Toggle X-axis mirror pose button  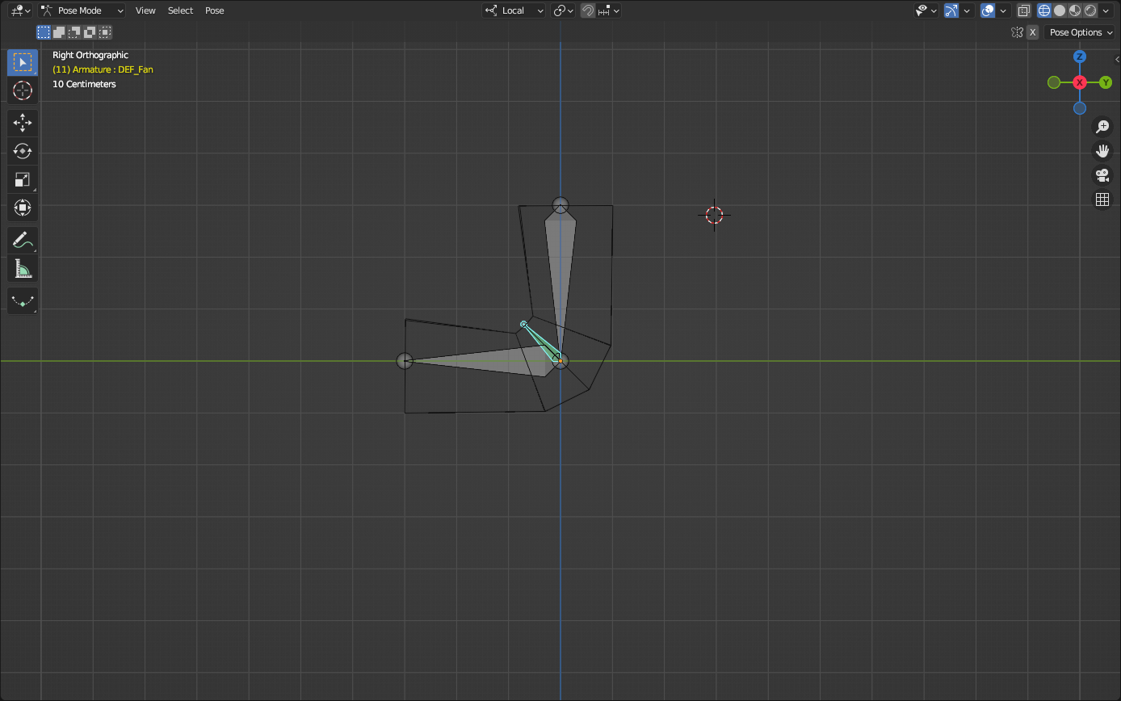pyautogui.click(x=1032, y=32)
